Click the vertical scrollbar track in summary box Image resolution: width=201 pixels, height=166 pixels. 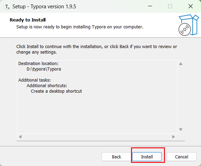click(x=181, y=97)
